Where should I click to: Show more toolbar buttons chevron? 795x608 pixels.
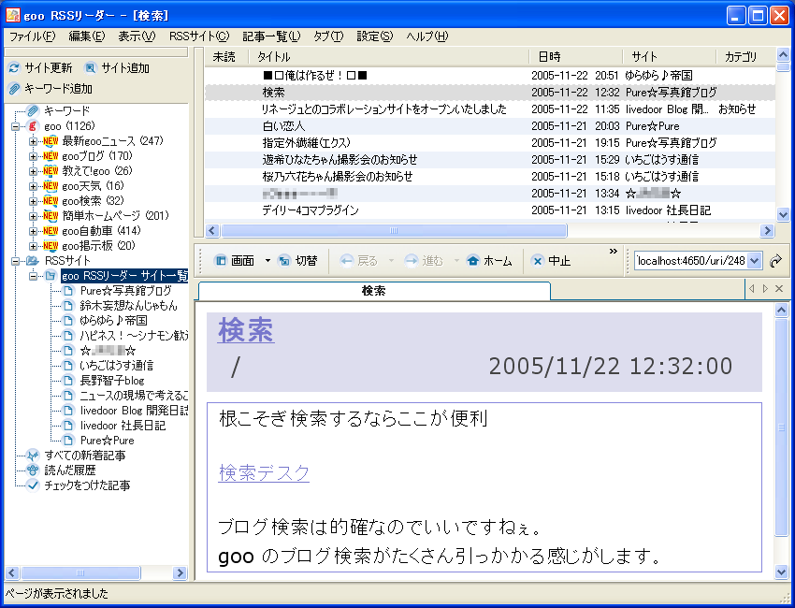tap(614, 251)
